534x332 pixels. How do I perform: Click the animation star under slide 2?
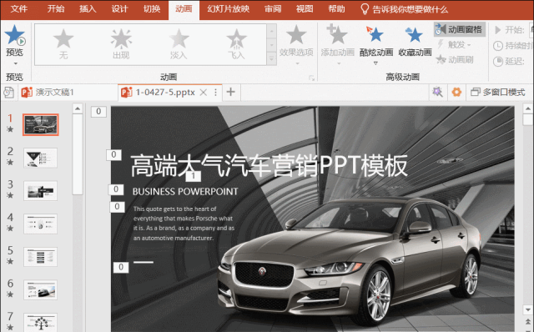coord(10,162)
